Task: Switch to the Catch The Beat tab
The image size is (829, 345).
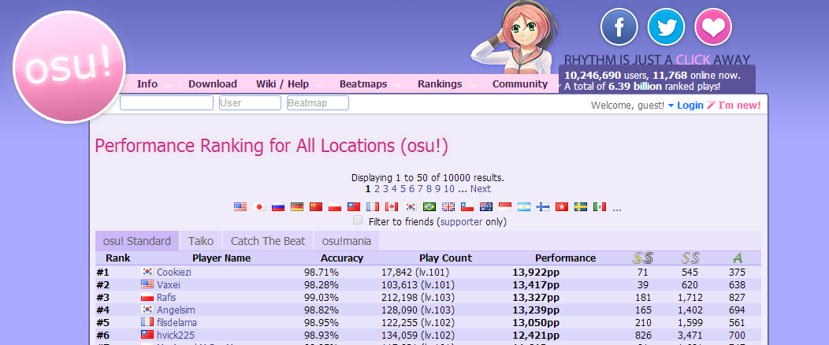Action: (x=268, y=242)
